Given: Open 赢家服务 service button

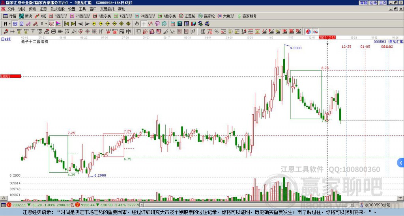Looking at the screenshot, I should click(x=247, y=16).
